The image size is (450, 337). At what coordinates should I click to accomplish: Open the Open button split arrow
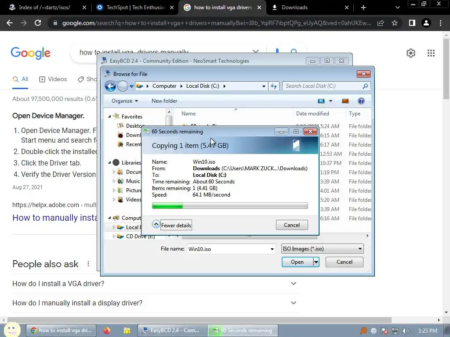[x=316, y=262]
